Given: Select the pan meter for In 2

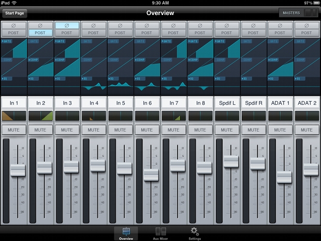Looking at the screenshot, I should (40, 116).
